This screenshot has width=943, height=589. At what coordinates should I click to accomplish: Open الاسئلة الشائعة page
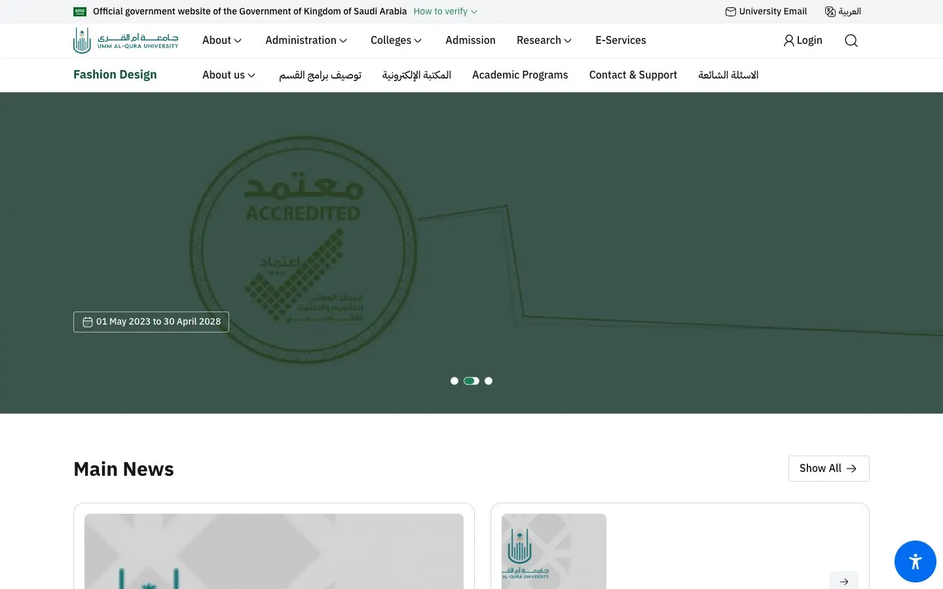[728, 75]
